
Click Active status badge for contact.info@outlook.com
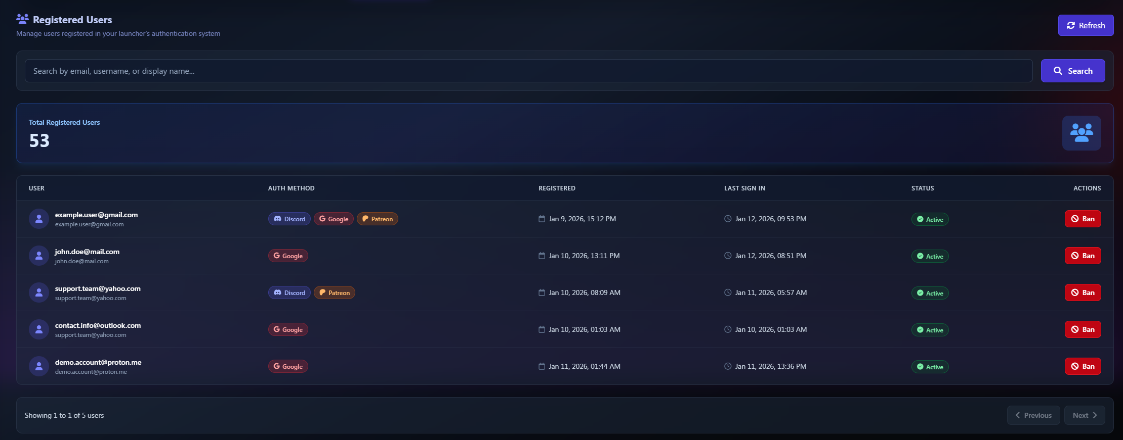click(930, 330)
